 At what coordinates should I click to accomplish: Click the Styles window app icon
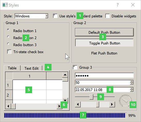click(5, 5)
